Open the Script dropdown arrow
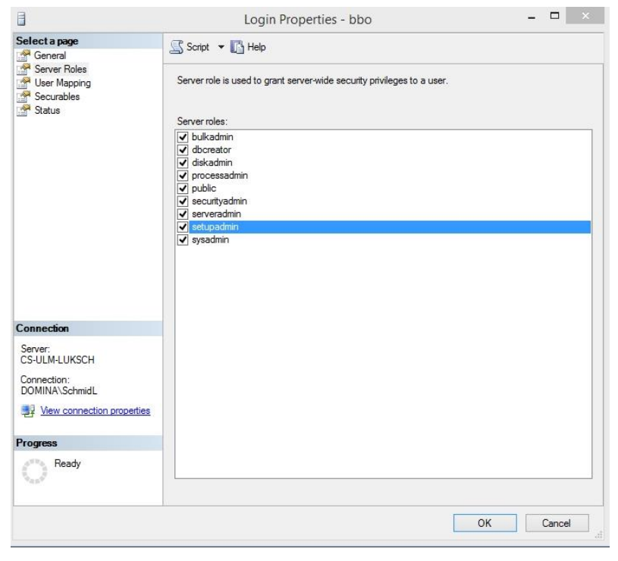618x561 pixels. click(x=224, y=48)
